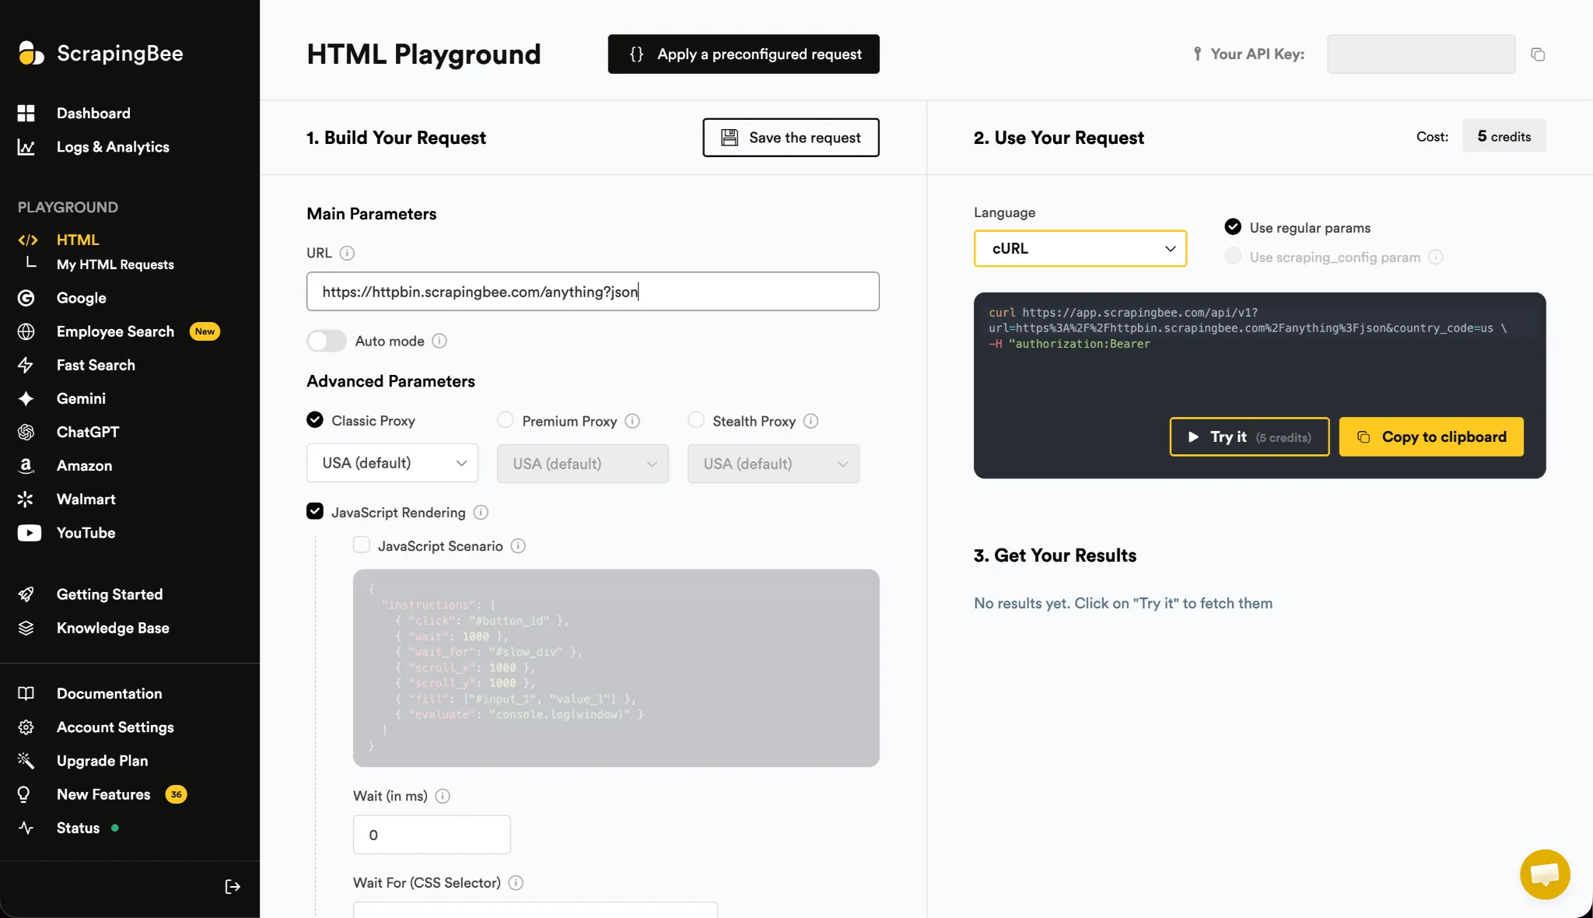Screen dimensions: 1593x918
Task: Open the Knowledge Base link
Action: point(113,628)
